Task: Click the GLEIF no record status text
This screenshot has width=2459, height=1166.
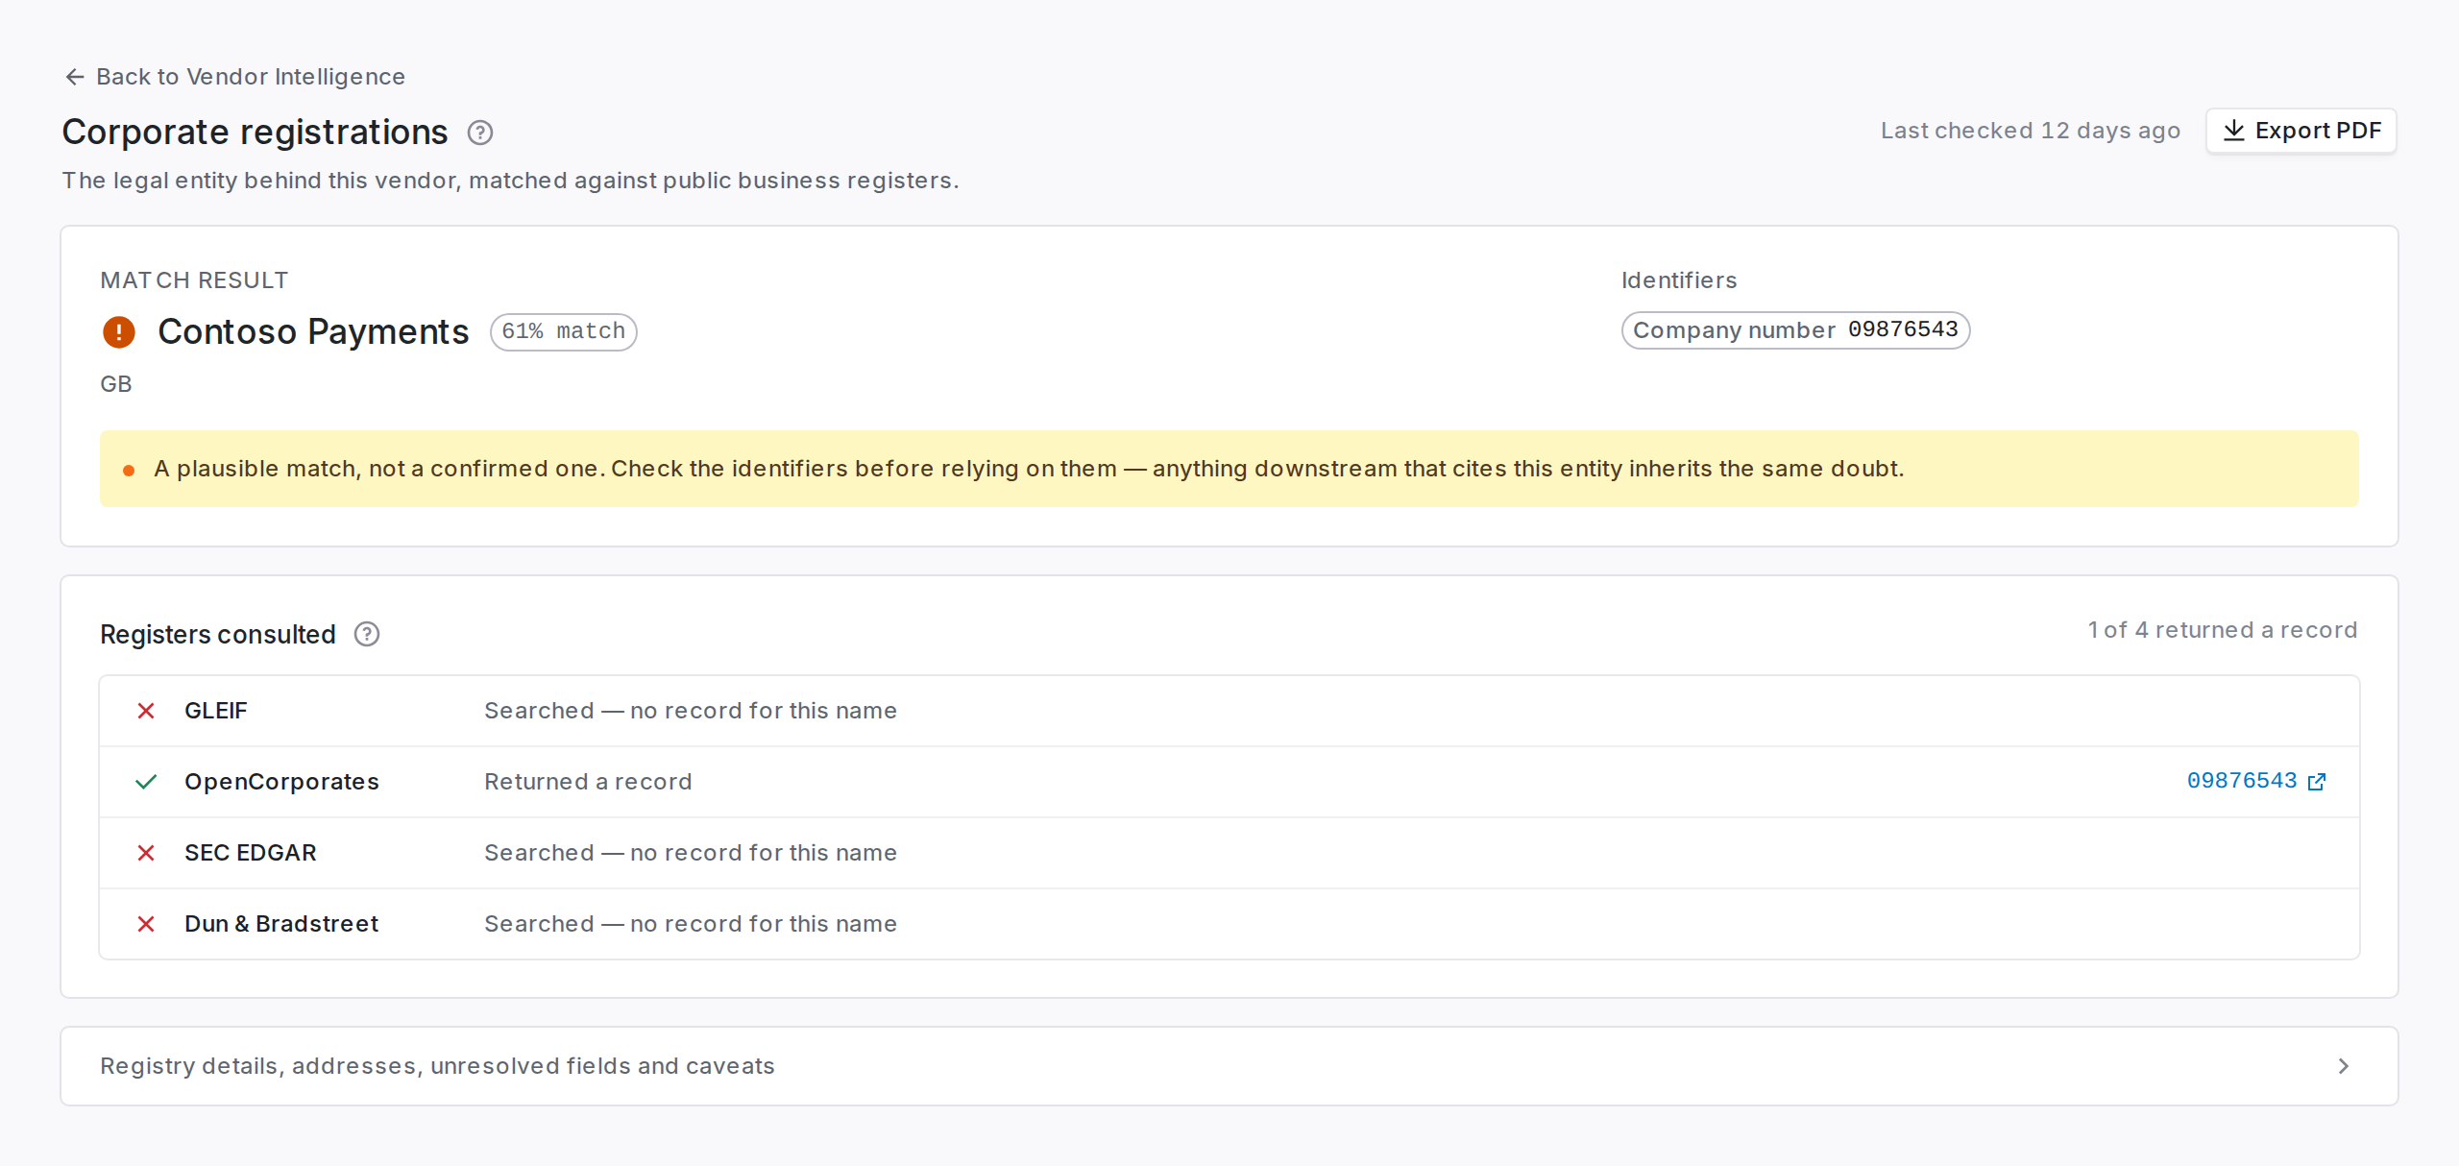Action: coord(691,711)
